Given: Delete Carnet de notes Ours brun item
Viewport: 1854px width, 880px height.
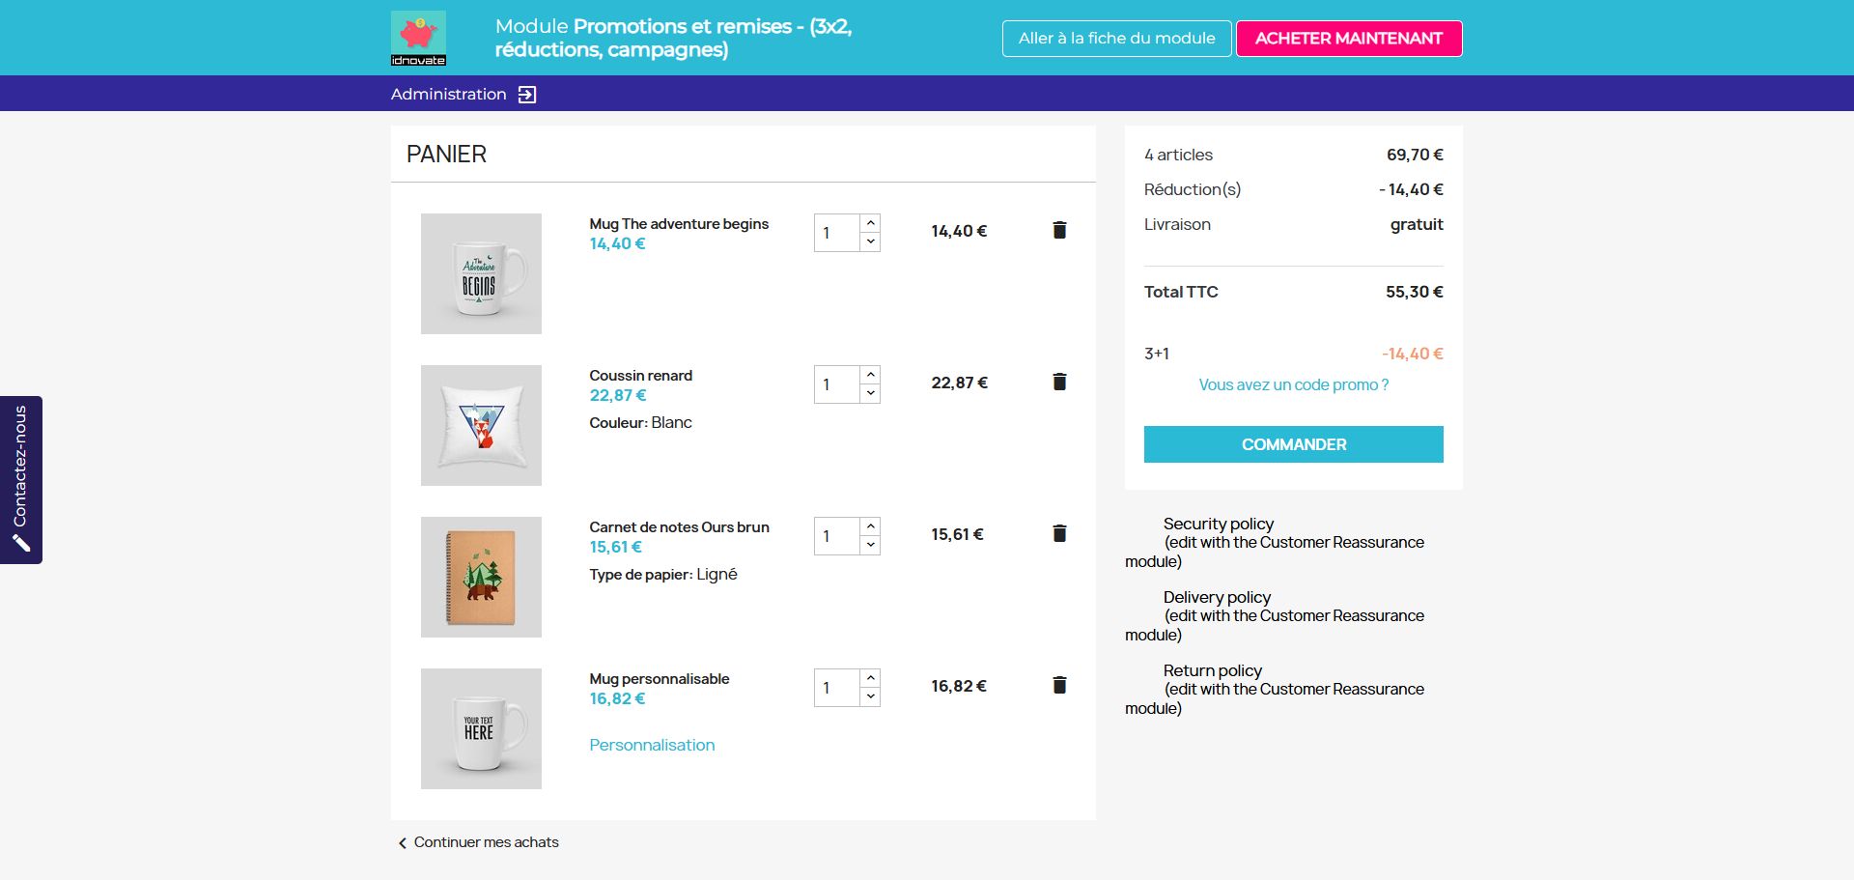Looking at the screenshot, I should click(1059, 533).
